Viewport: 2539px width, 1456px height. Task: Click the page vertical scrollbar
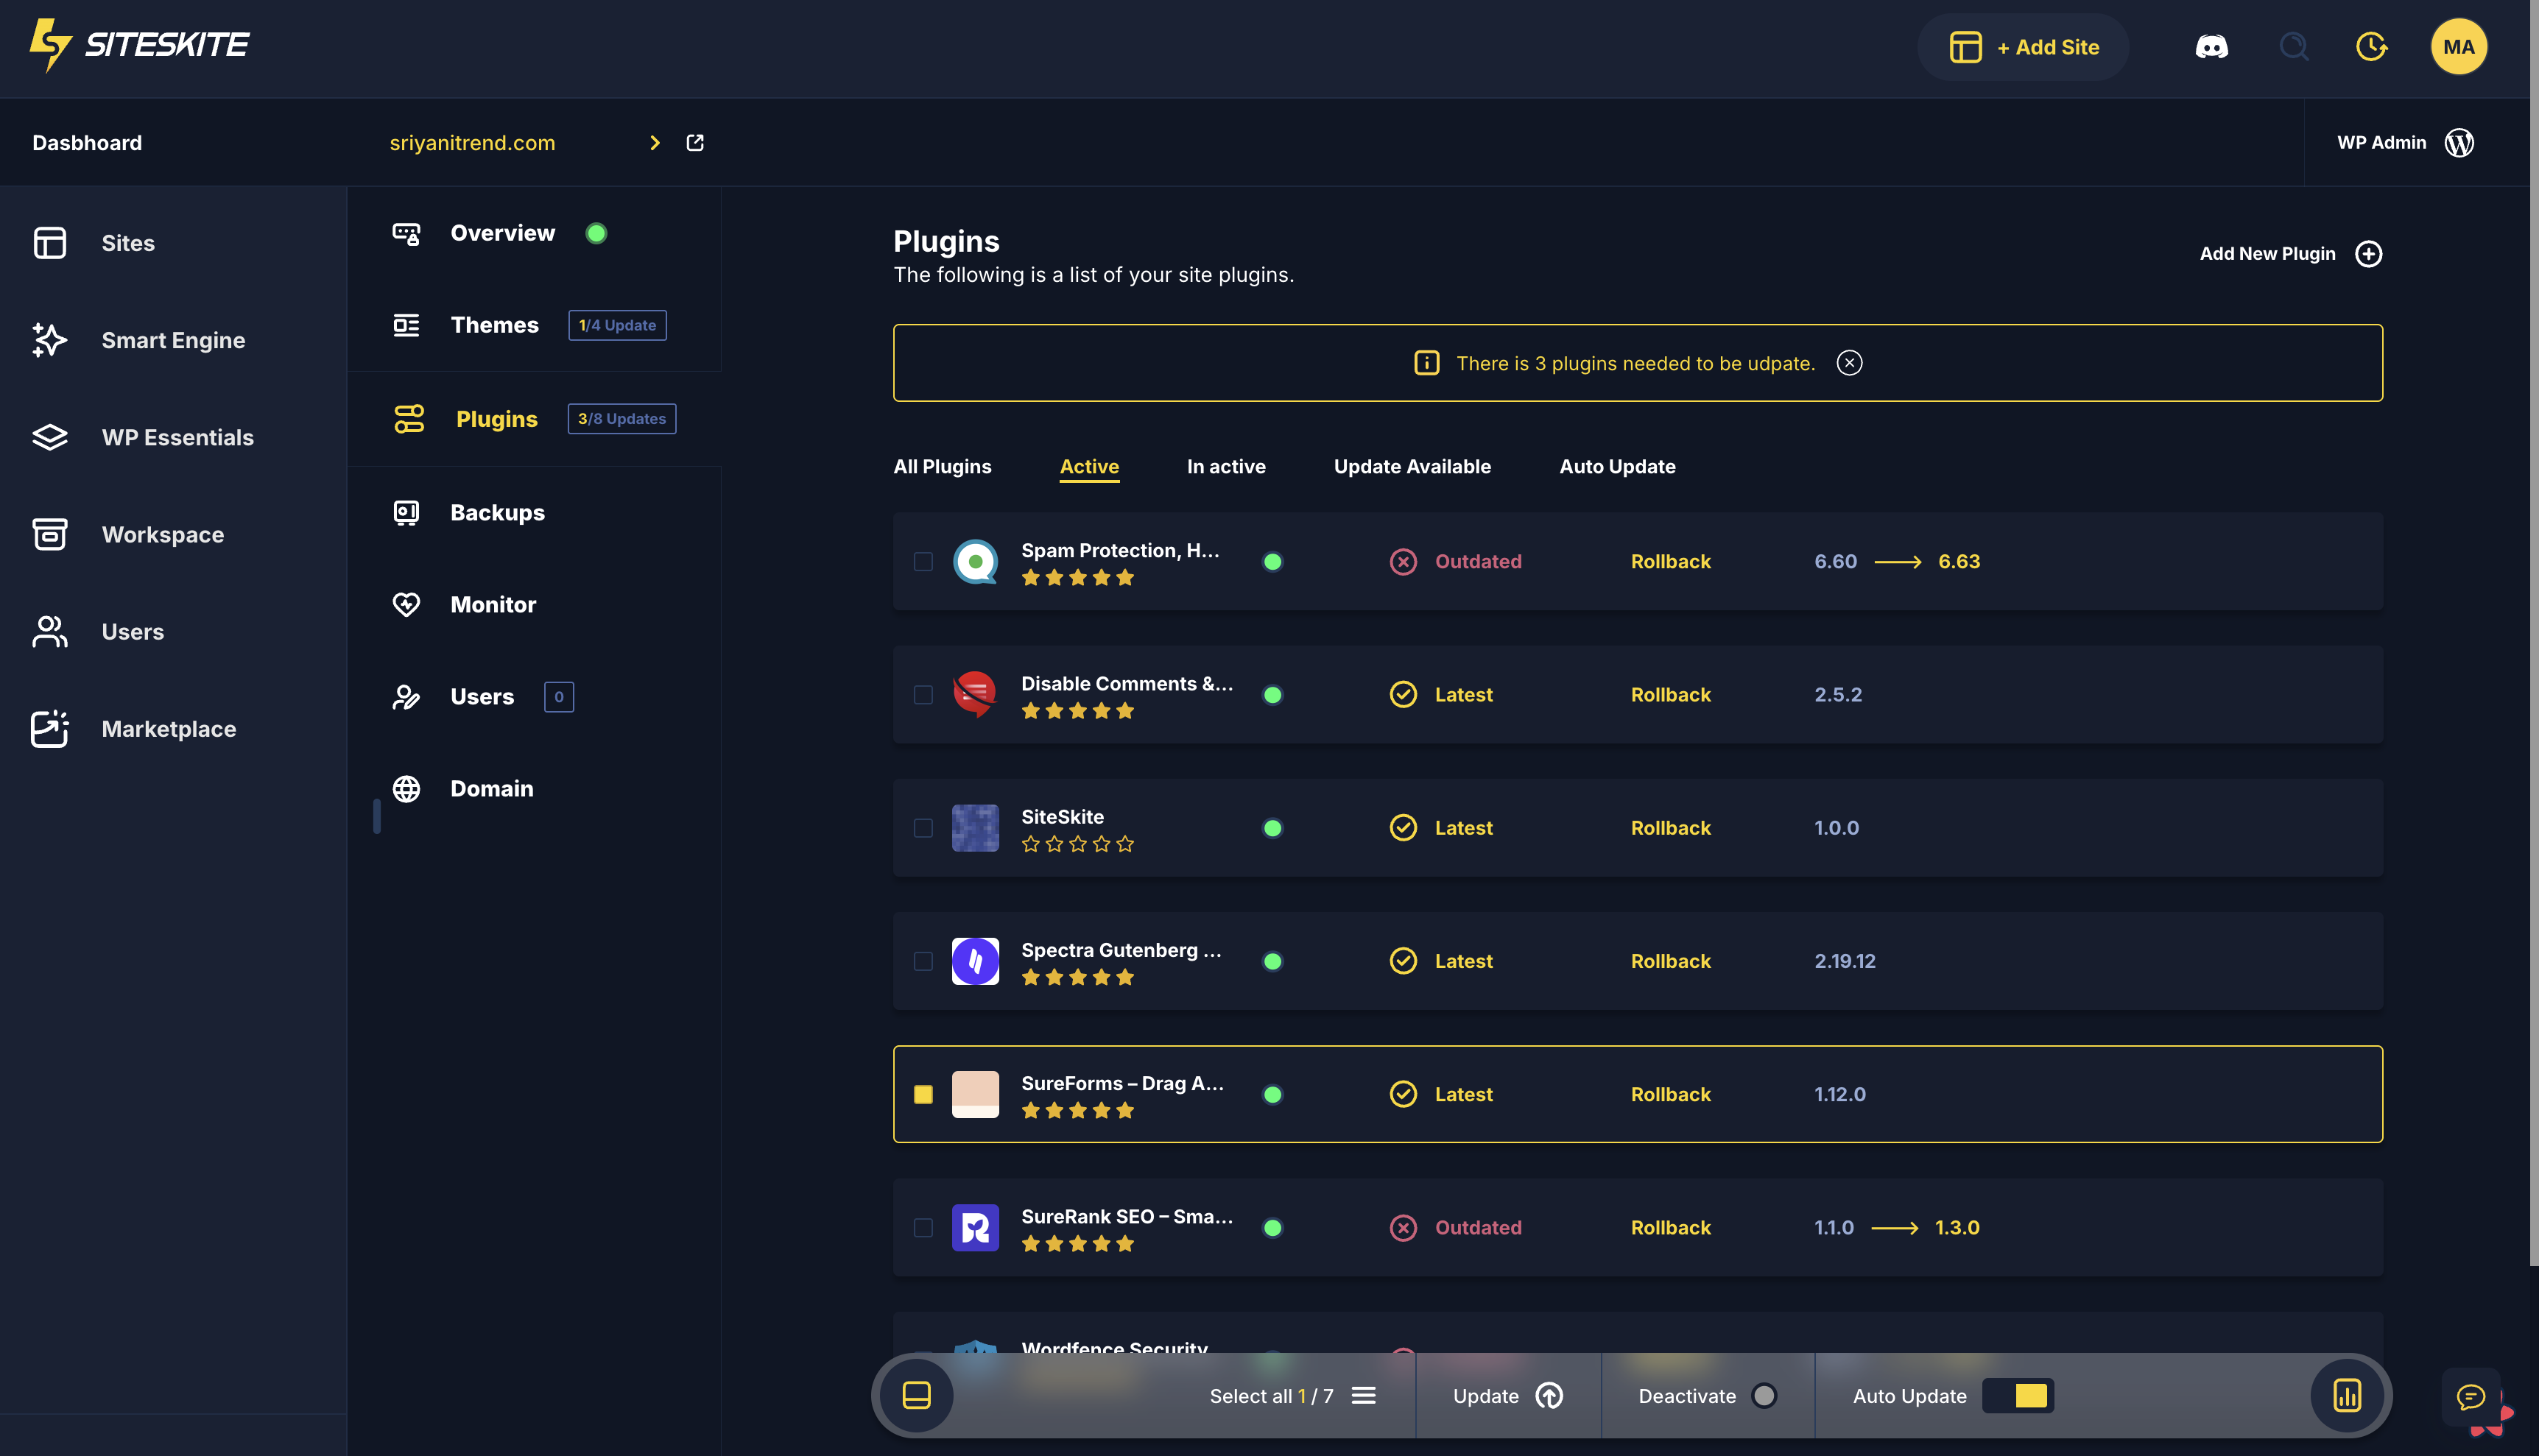2533,630
